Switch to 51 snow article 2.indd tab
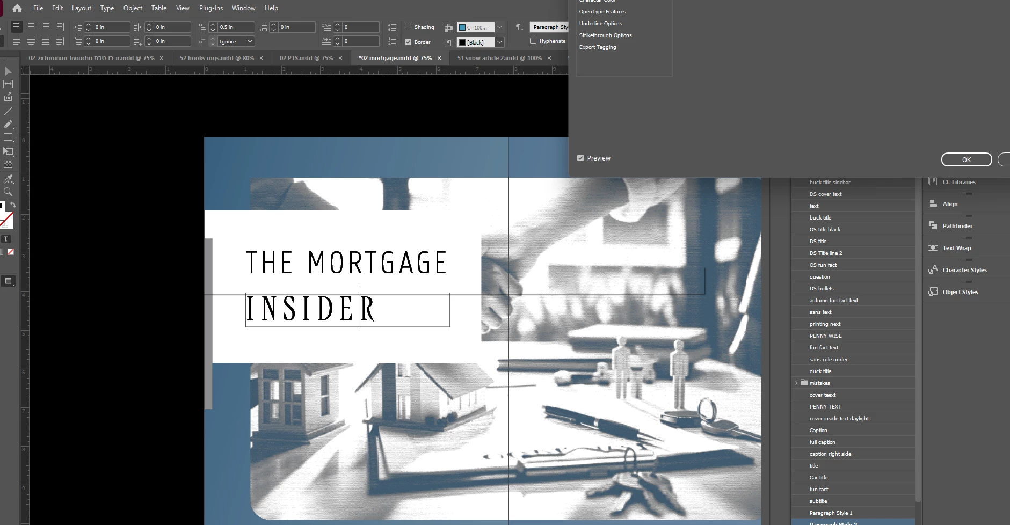This screenshot has height=525, width=1010. point(499,58)
